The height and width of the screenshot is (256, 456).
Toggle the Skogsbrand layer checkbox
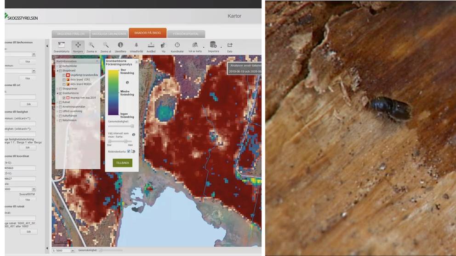pos(60,71)
